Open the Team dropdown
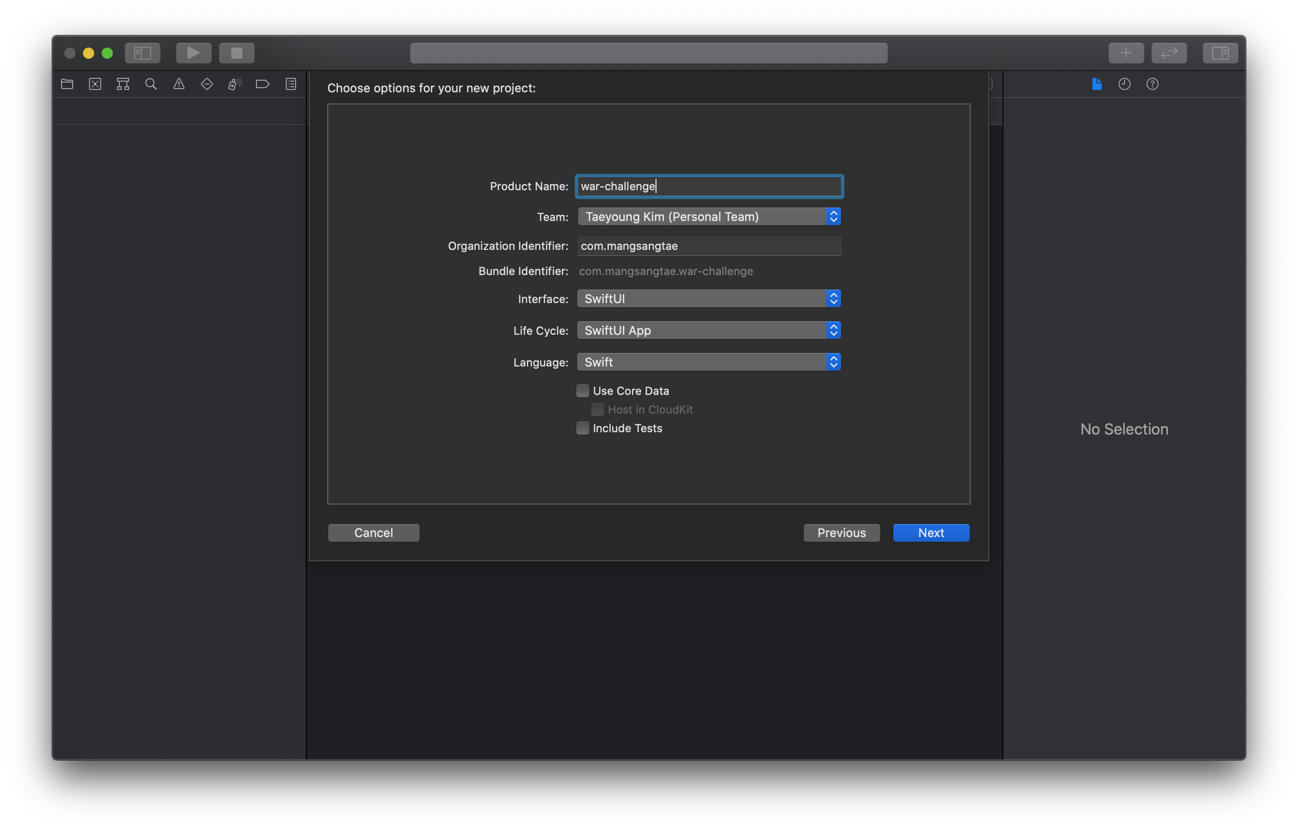Viewport: 1298px width, 829px height. click(x=708, y=217)
